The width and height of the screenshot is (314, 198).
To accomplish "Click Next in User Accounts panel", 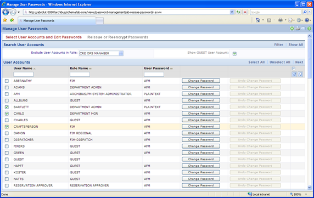I will pyautogui.click(x=299, y=62).
